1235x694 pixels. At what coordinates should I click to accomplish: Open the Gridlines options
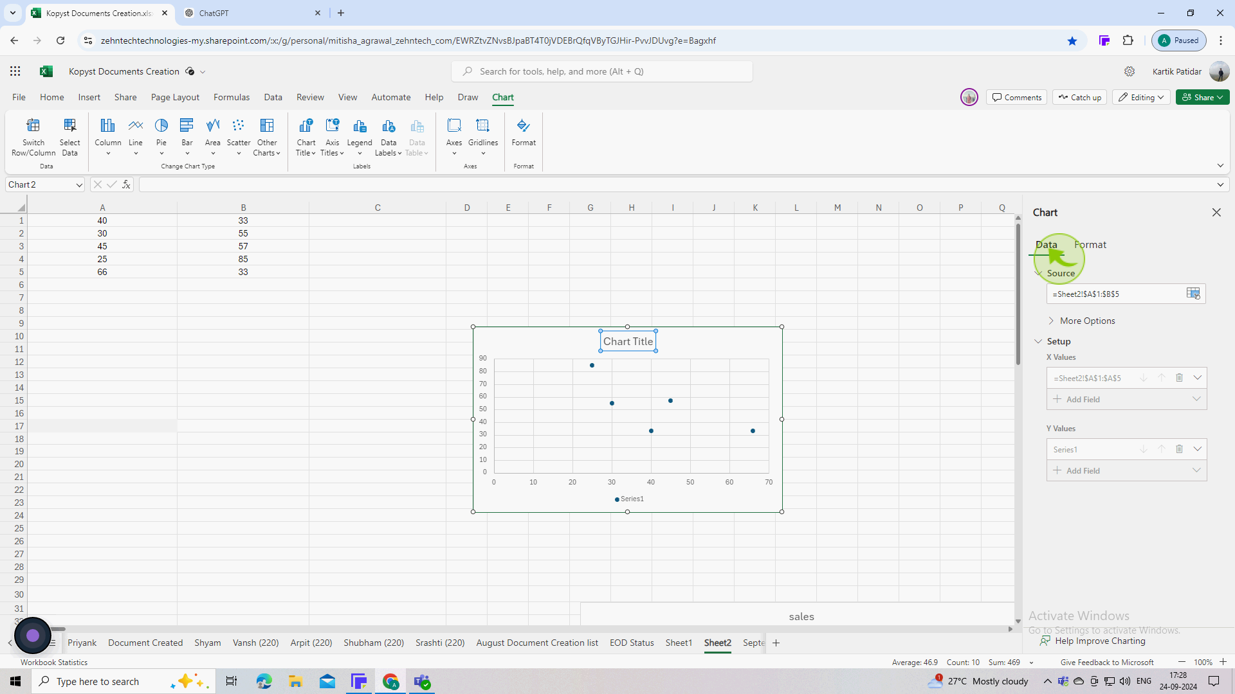tap(483, 137)
